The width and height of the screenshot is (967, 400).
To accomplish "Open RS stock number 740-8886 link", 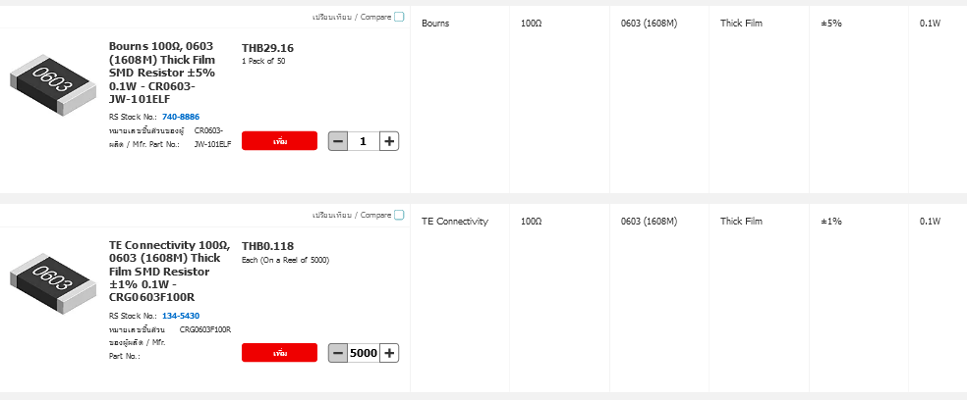I will pyautogui.click(x=181, y=117).
